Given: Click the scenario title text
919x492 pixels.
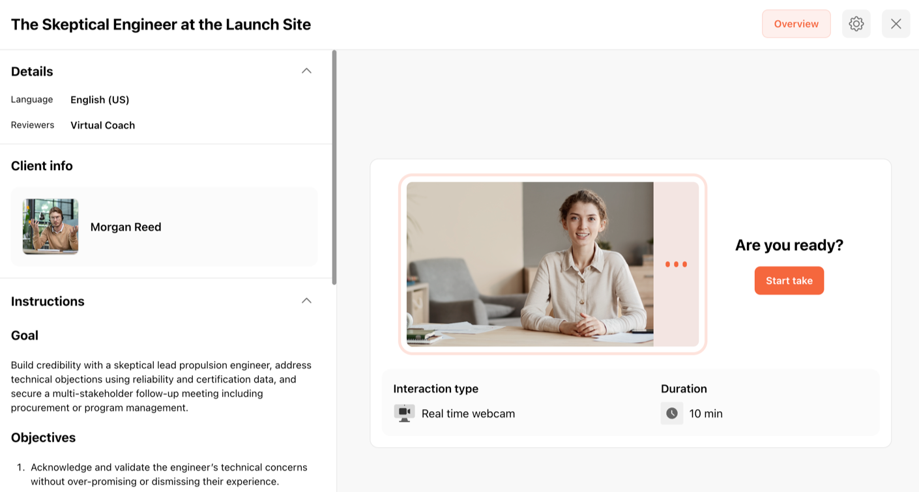Looking at the screenshot, I should pyautogui.click(x=161, y=25).
